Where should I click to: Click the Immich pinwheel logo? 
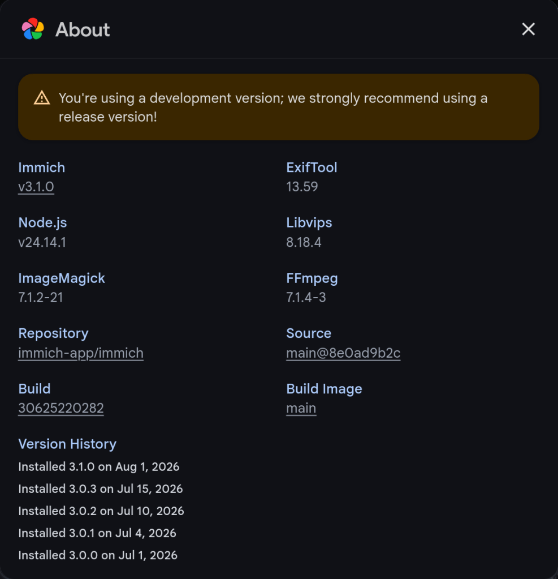(x=33, y=29)
